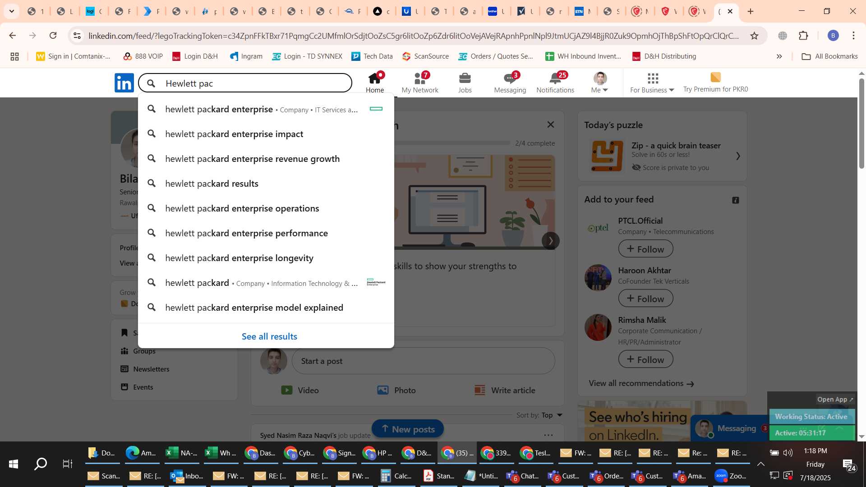Open View all recommendations
866x487 pixels.
(x=641, y=383)
